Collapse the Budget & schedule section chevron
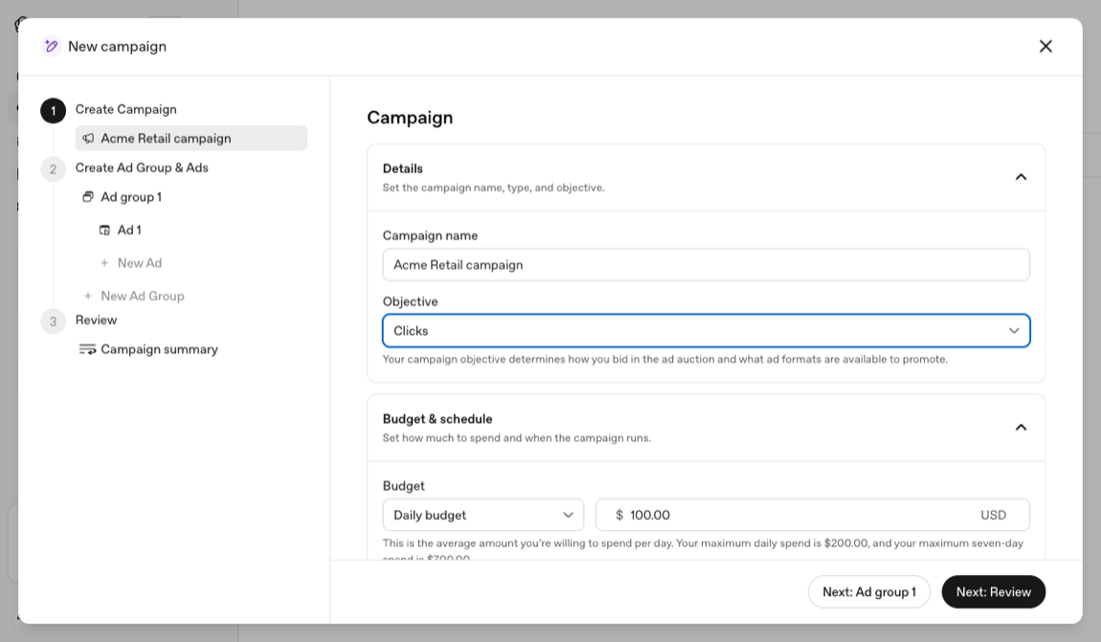This screenshot has height=642, width=1101. (x=1021, y=428)
